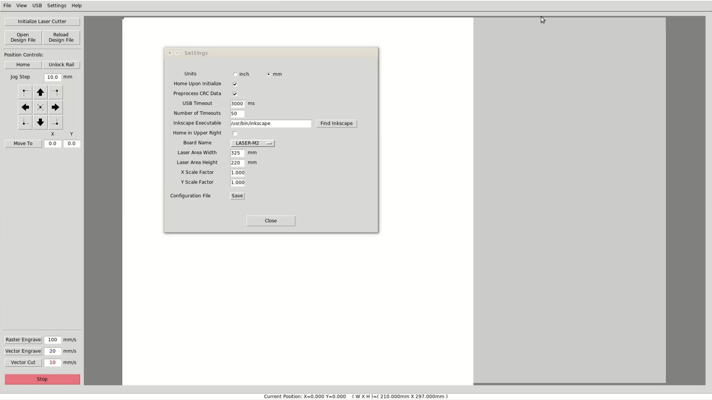Click the Position Controls label
712x400 pixels.
24,55
